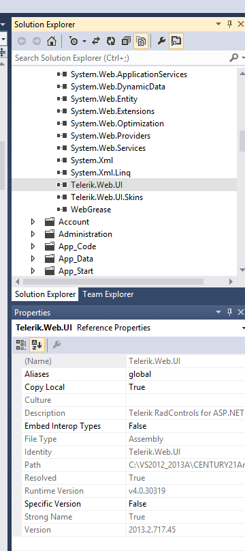Expand the Account folder
The width and height of the screenshot is (245, 551).
(x=33, y=222)
